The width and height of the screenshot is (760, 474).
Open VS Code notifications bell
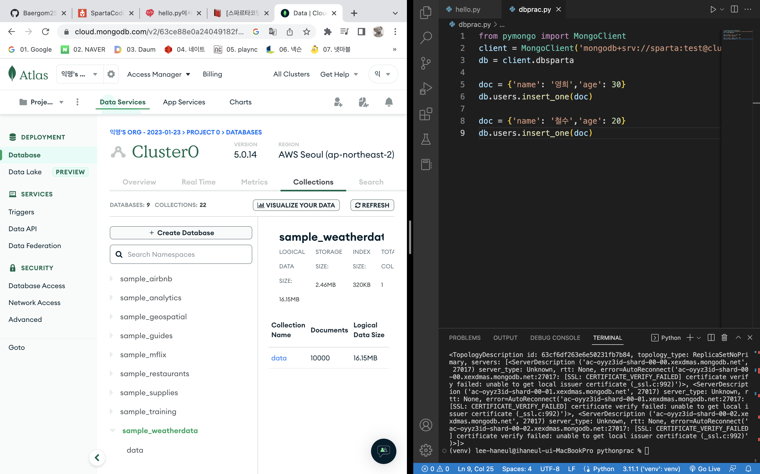coord(748,469)
